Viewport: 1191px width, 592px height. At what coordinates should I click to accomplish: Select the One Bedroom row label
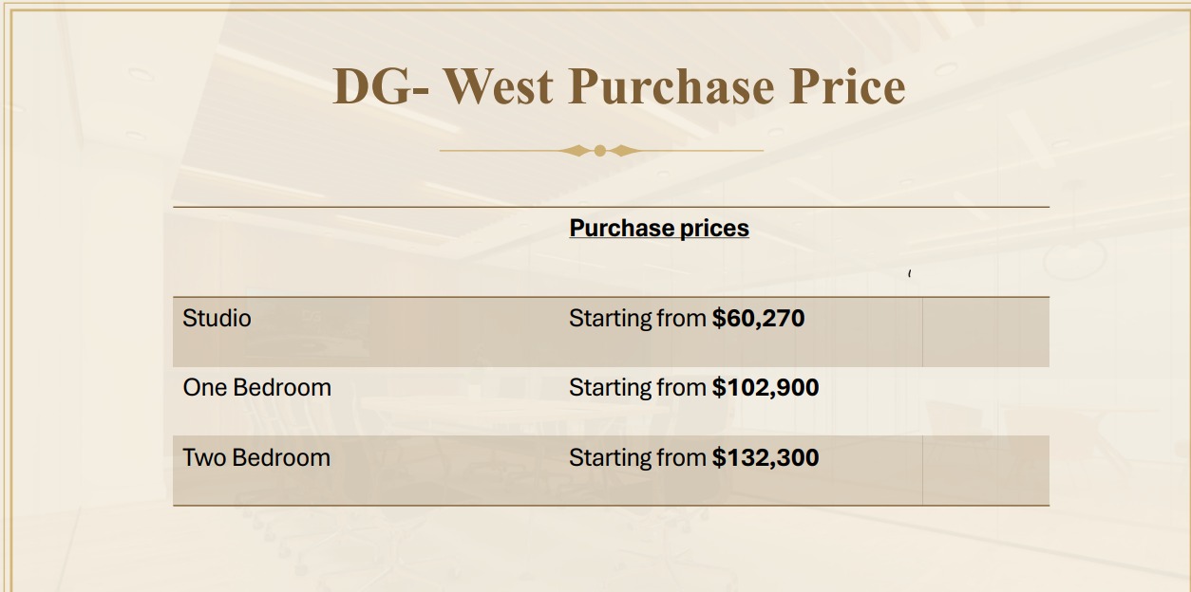click(x=257, y=387)
